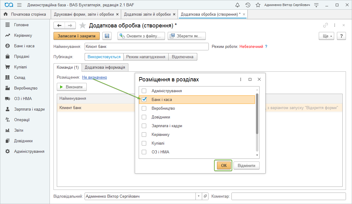Enable the Зарплата і кадри checkbox
Viewport: 352px width, 204px height.
[x=144, y=126]
